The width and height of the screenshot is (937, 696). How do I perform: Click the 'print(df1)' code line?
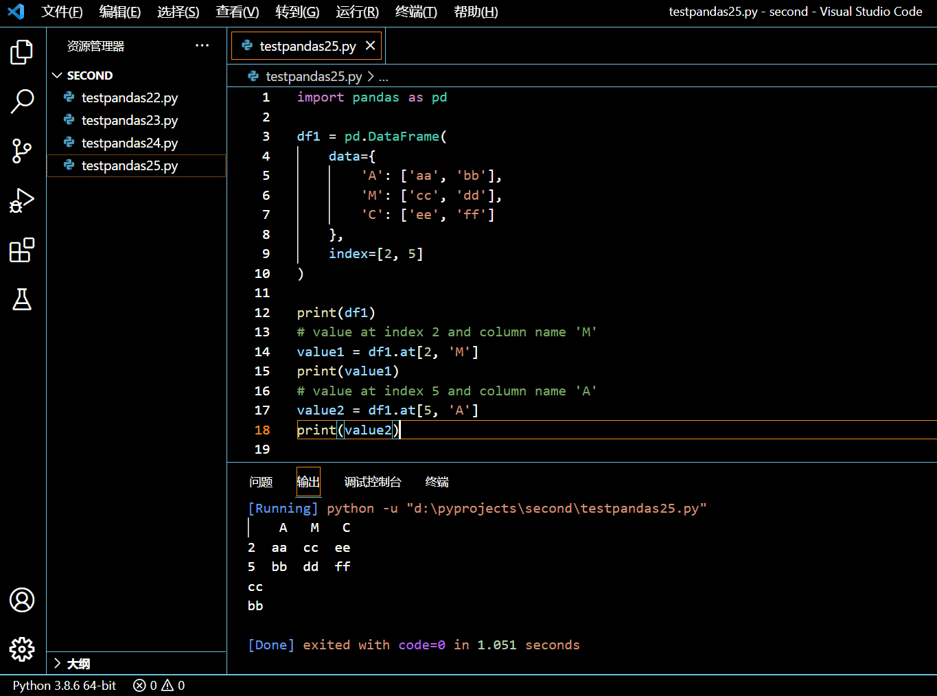click(x=336, y=312)
